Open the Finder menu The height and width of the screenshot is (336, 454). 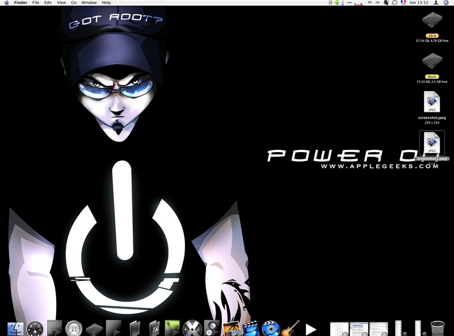pyautogui.click(x=20, y=3)
